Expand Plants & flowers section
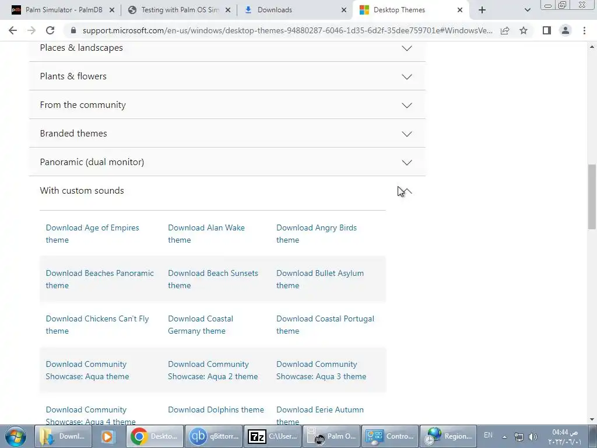597x448 pixels. pos(227,76)
